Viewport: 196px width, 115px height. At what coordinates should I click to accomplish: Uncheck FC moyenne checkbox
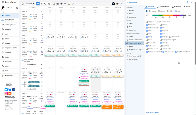(147, 25)
